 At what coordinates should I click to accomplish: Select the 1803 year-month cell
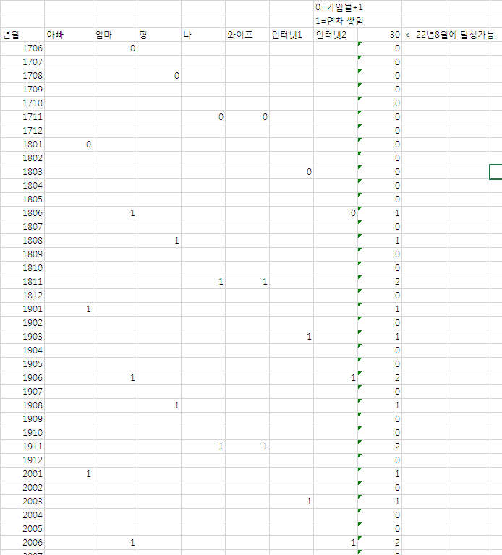(x=22, y=172)
